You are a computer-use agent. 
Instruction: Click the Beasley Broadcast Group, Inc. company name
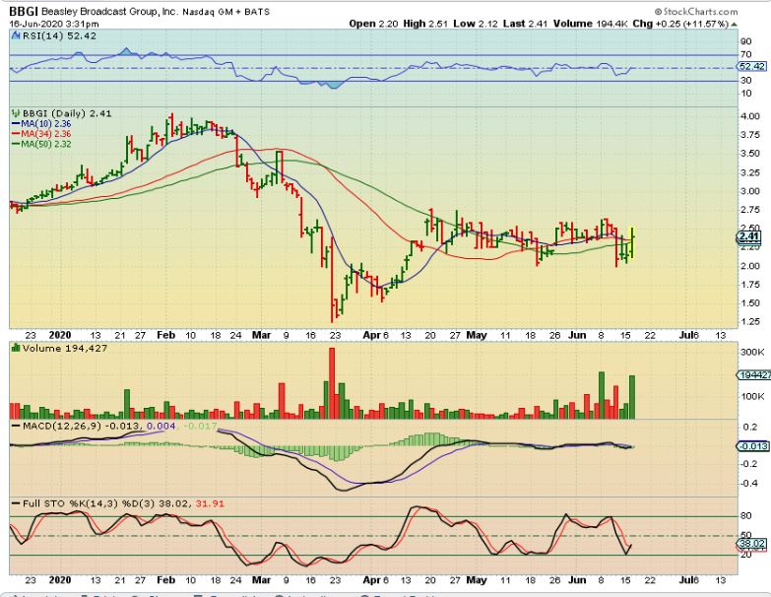(109, 12)
